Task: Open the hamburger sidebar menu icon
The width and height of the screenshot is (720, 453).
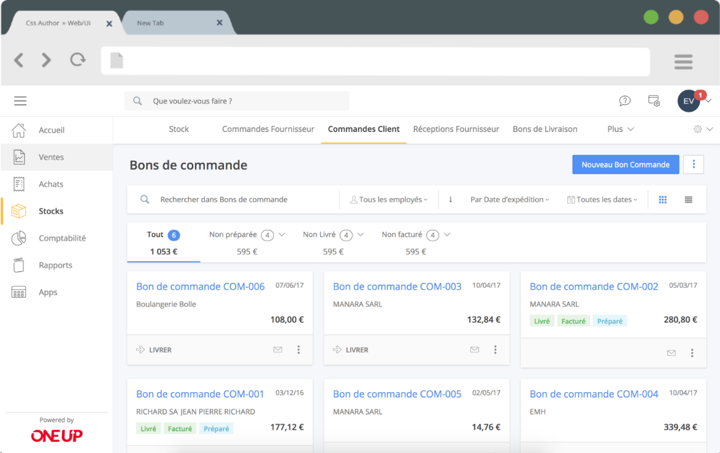Action: click(20, 101)
